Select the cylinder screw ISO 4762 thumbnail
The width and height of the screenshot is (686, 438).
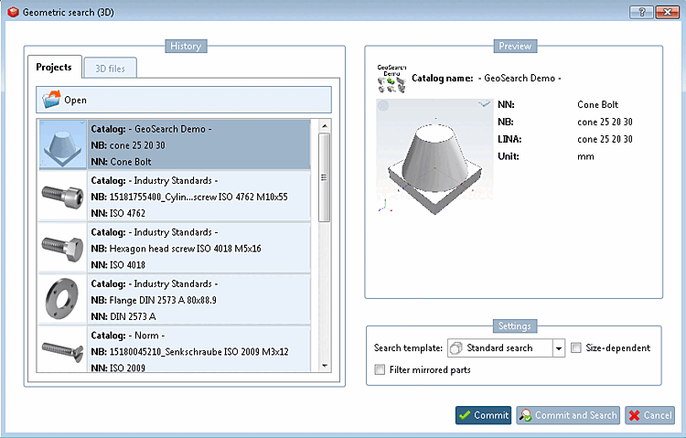[x=62, y=197]
